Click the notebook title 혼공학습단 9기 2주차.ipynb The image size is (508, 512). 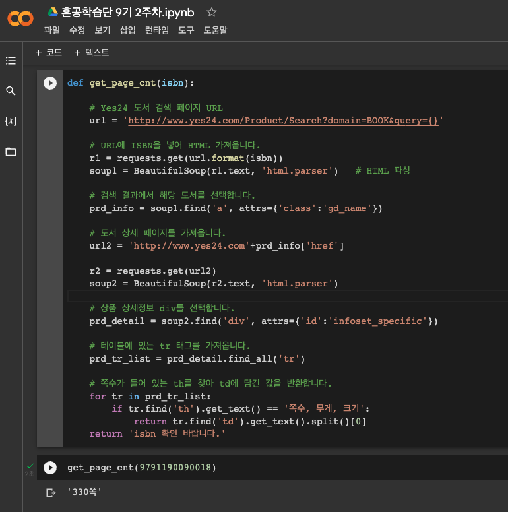pos(127,13)
